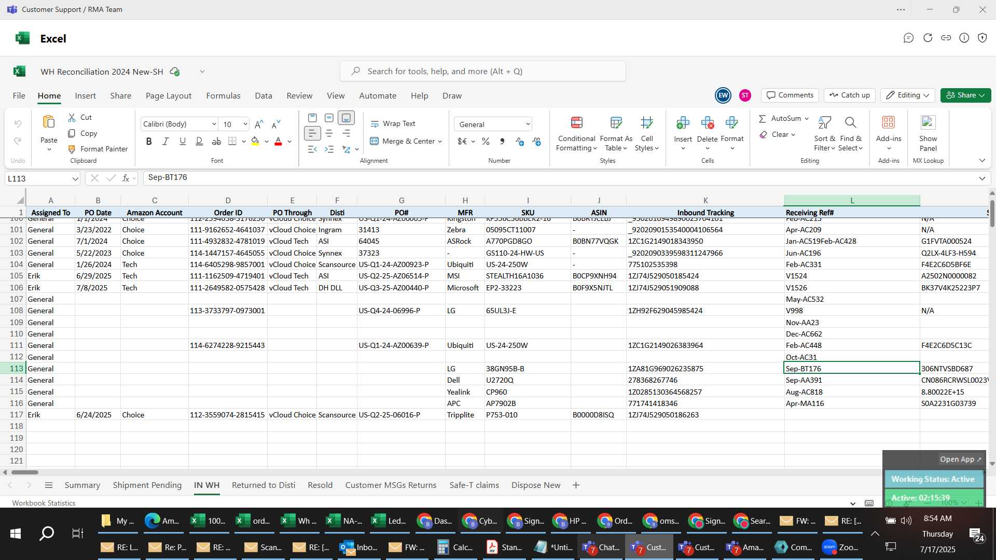This screenshot has width=996, height=560.
Task: Decrease decimal places
Action: [x=537, y=141]
